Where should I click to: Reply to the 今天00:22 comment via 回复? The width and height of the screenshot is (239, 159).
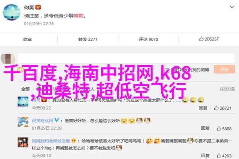(x=203, y=108)
